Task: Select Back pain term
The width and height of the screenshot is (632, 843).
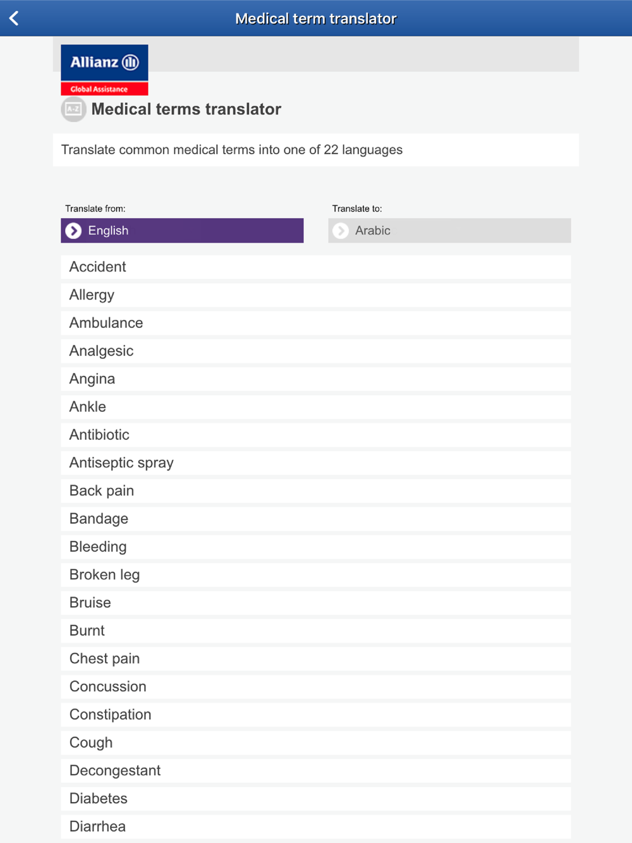Action: click(316, 491)
